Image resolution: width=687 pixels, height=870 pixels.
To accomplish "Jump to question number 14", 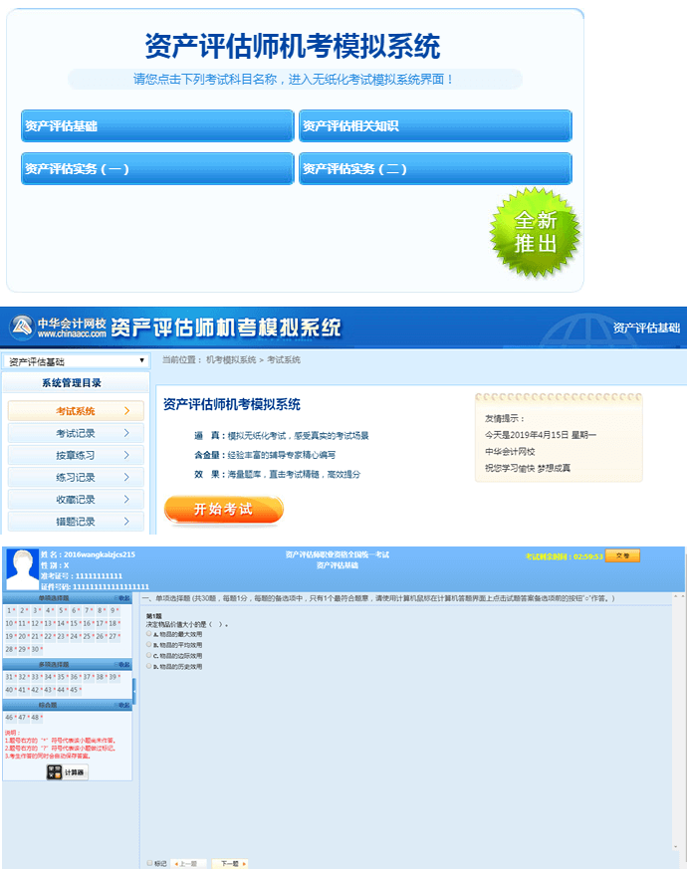I will [x=63, y=623].
